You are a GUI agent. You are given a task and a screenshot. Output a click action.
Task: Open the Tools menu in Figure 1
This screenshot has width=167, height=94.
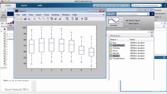[x=46, y=15]
